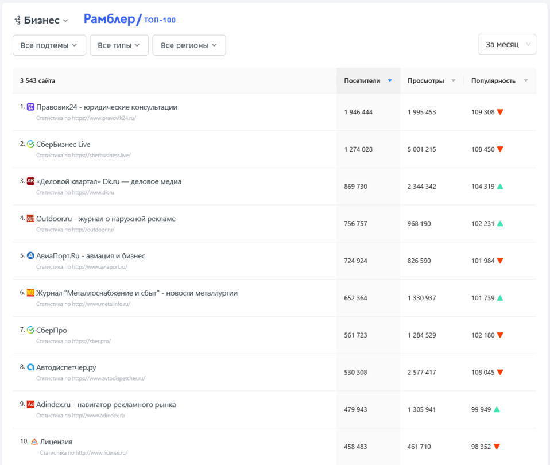
Task: Open the Бизнес category dropdown
Action: tap(45, 20)
